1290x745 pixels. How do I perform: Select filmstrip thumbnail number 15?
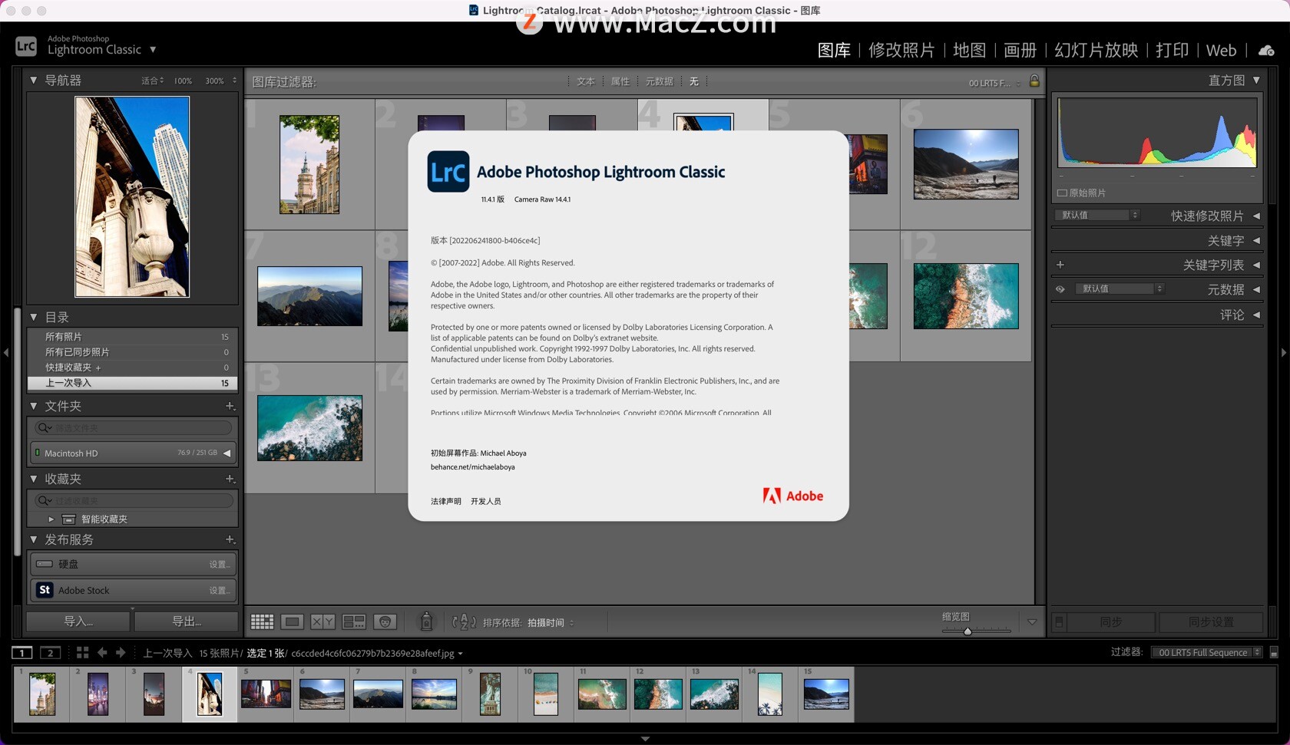[x=826, y=694]
